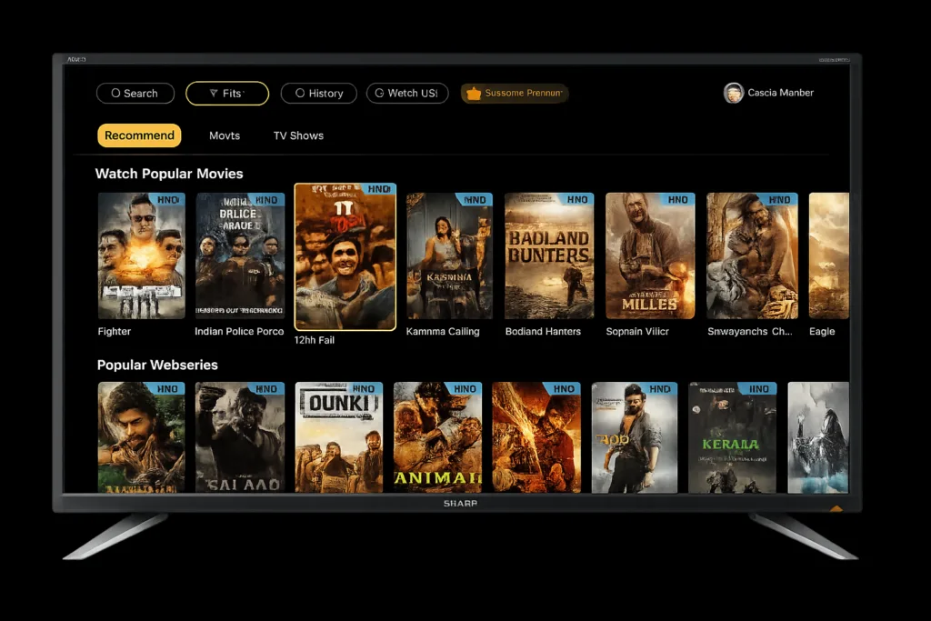Image resolution: width=931 pixels, height=621 pixels.
Task: Open the DUNKI webseries poster
Action: 339,437
